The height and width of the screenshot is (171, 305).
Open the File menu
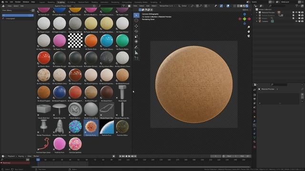click(x=6, y=2)
